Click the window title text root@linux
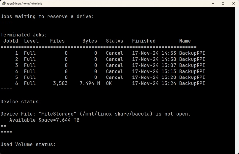Image resolution: width=239 pixels, height=154 pixels. [x=14, y=4]
